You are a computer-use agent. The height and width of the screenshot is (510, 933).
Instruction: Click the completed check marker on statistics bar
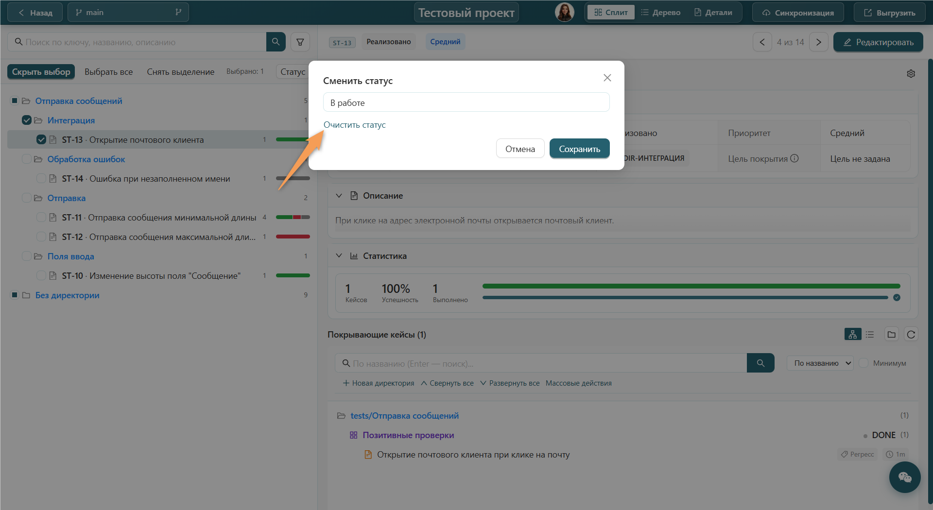coord(897,297)
